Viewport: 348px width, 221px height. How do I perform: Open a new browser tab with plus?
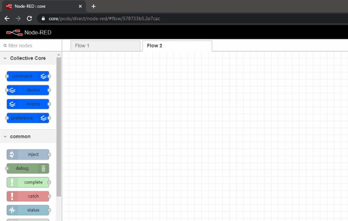tap(93, 7)
